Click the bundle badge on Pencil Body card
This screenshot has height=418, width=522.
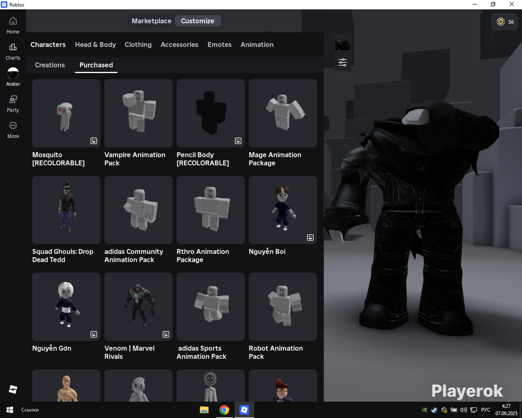coord(238,141)
